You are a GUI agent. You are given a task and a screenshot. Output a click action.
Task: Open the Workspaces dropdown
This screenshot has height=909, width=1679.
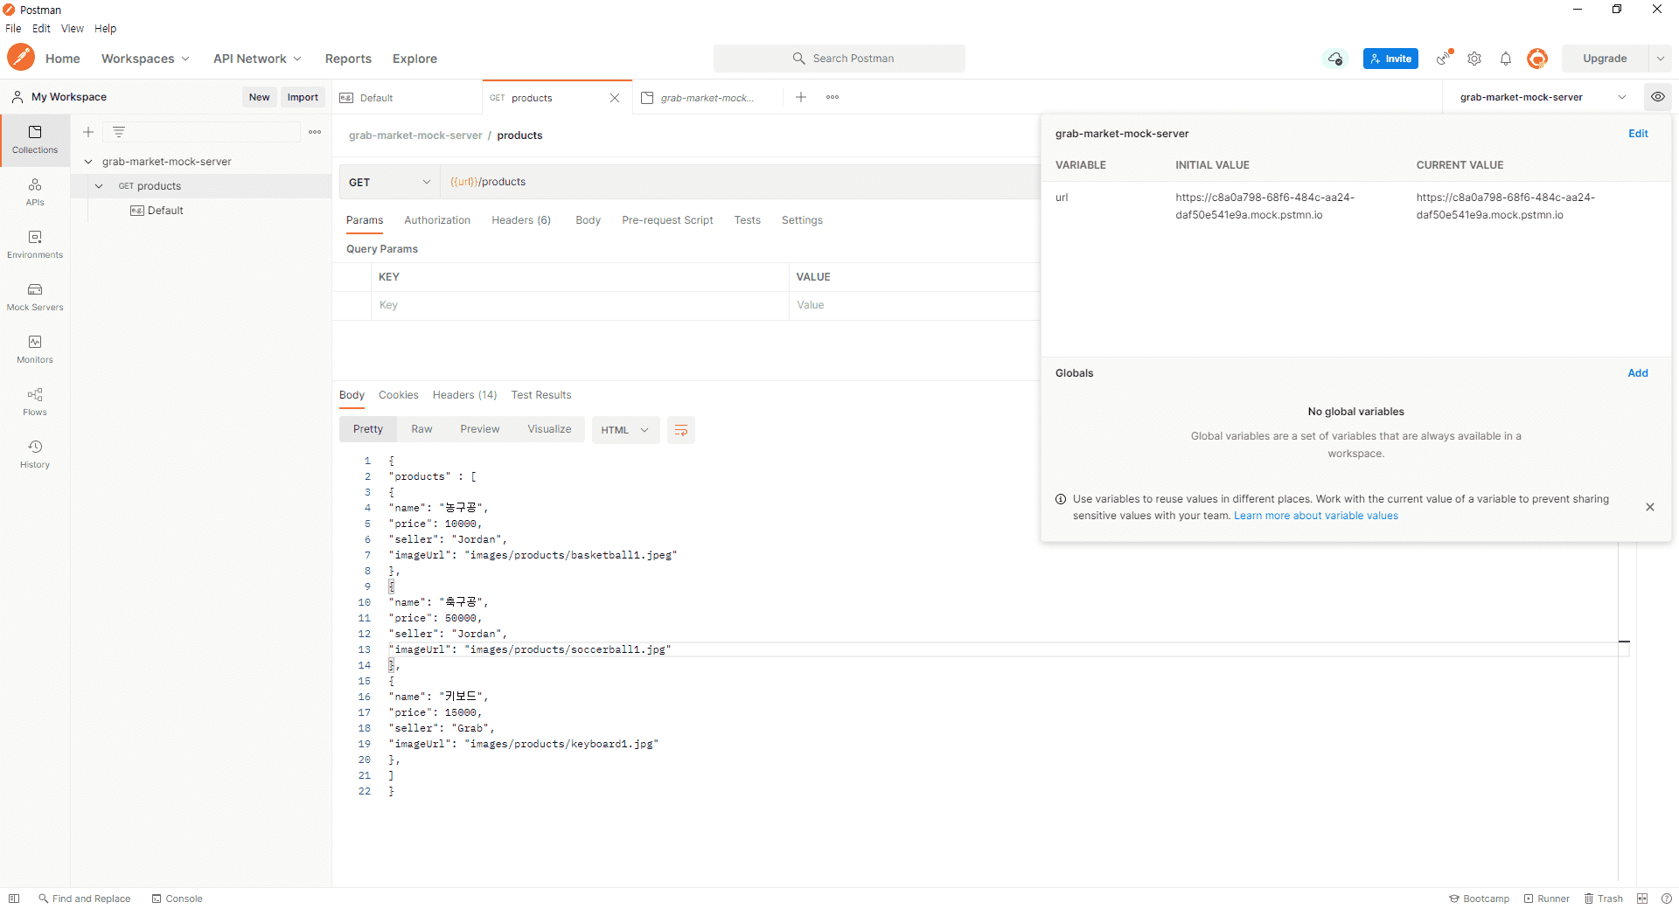145,59
